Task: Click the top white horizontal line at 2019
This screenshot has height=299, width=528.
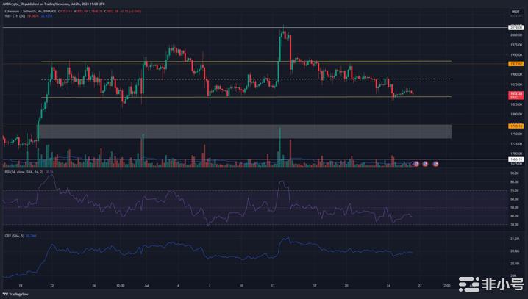Action: (x=221, y=28)
